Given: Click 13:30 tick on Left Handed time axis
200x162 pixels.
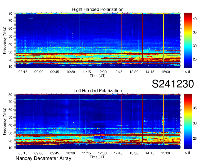Looking at the screenshot, I should 134,153.
